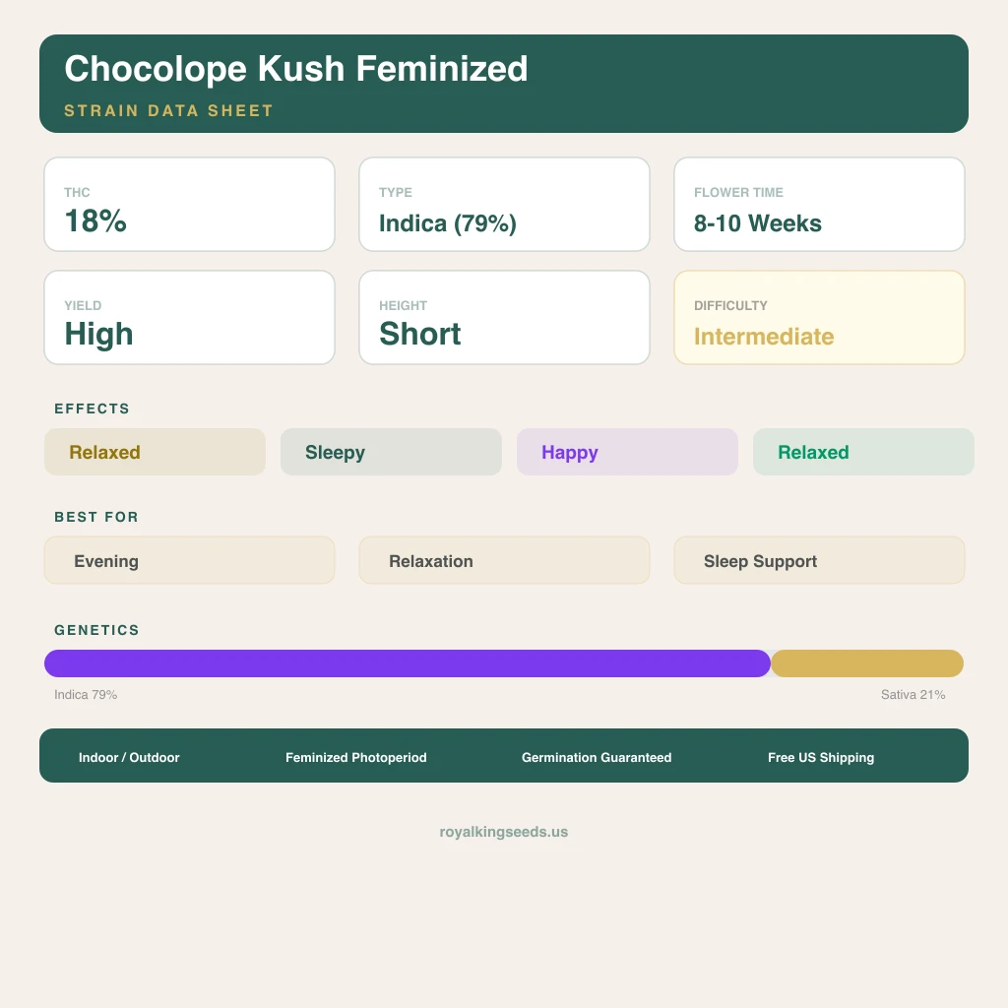Click the Sleep Support tag

819,560
